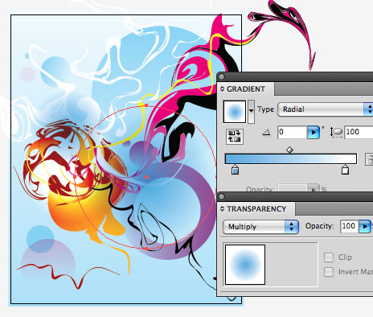The image size is (373, 317).
Task: Collapse the Gradient panel via tab arrows
Action: (x=222, y=89)
